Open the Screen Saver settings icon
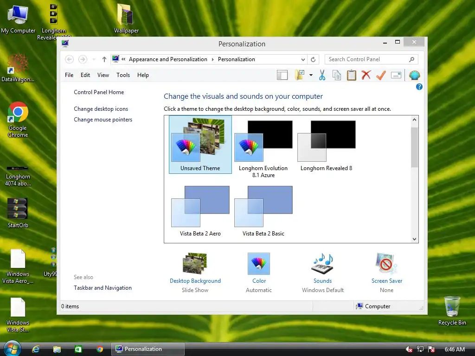475x356 pixels. pos(386,263)
